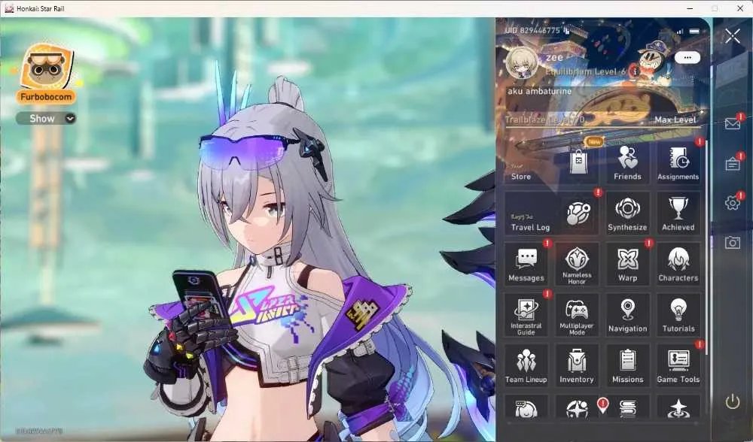
Task: Close the phone menu with the X
Action: [733, 35]
